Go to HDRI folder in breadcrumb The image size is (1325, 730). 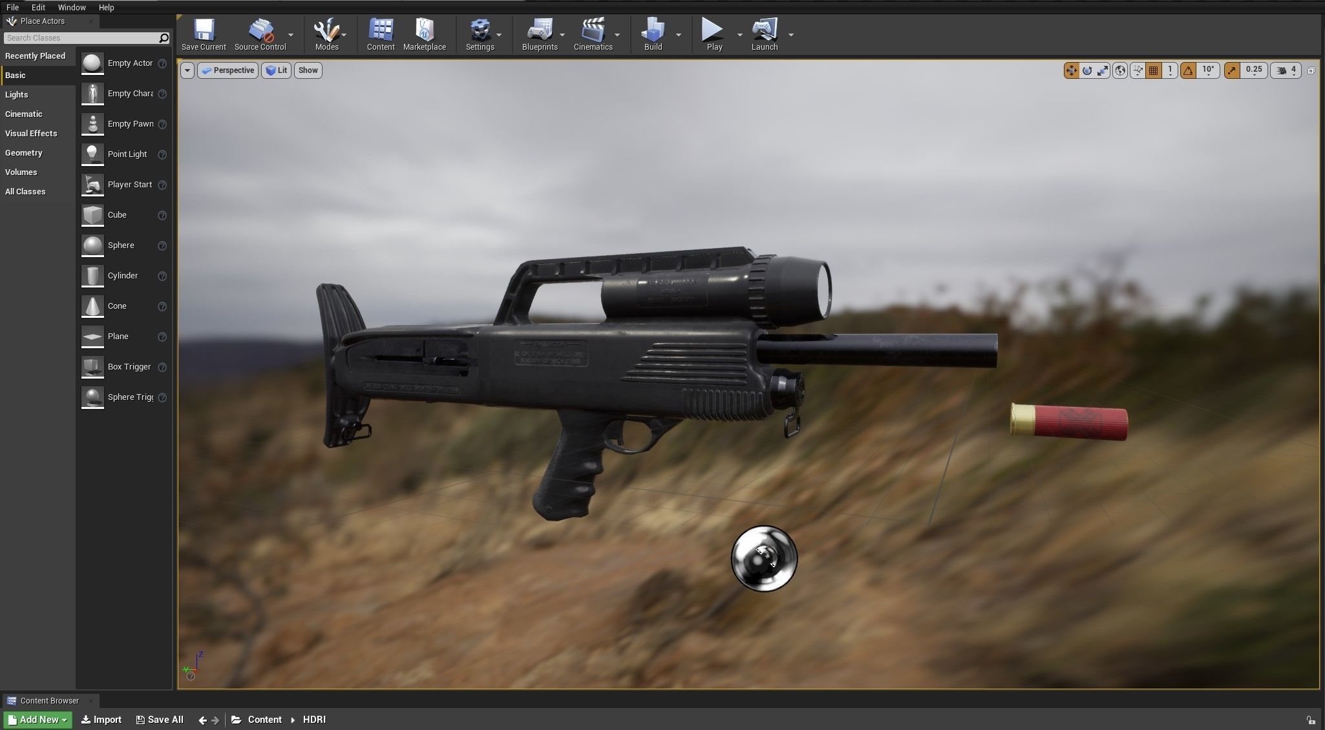click(x=314, y=720)
